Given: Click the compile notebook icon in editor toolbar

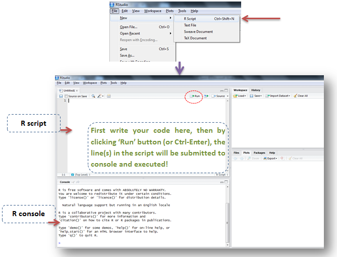Looking at the screenshot, I should (109, 96).
